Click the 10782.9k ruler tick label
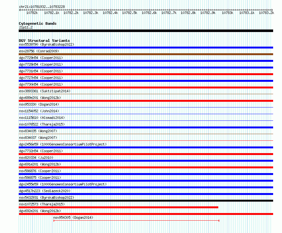Viewport: 282px width, 233px height. click(208, 13)
